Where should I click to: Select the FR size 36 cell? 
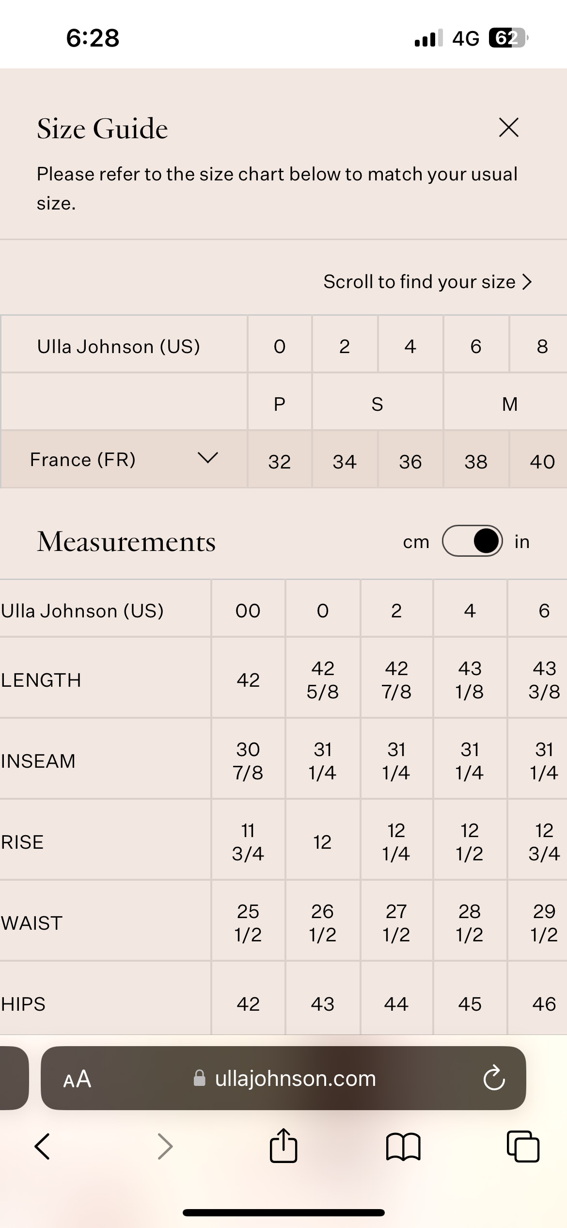pyautogui.click(x=410, y=461)
